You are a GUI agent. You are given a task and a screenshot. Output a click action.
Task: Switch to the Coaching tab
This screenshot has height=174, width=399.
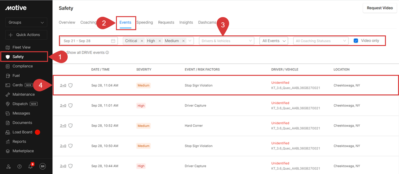[x=89, y=22]
